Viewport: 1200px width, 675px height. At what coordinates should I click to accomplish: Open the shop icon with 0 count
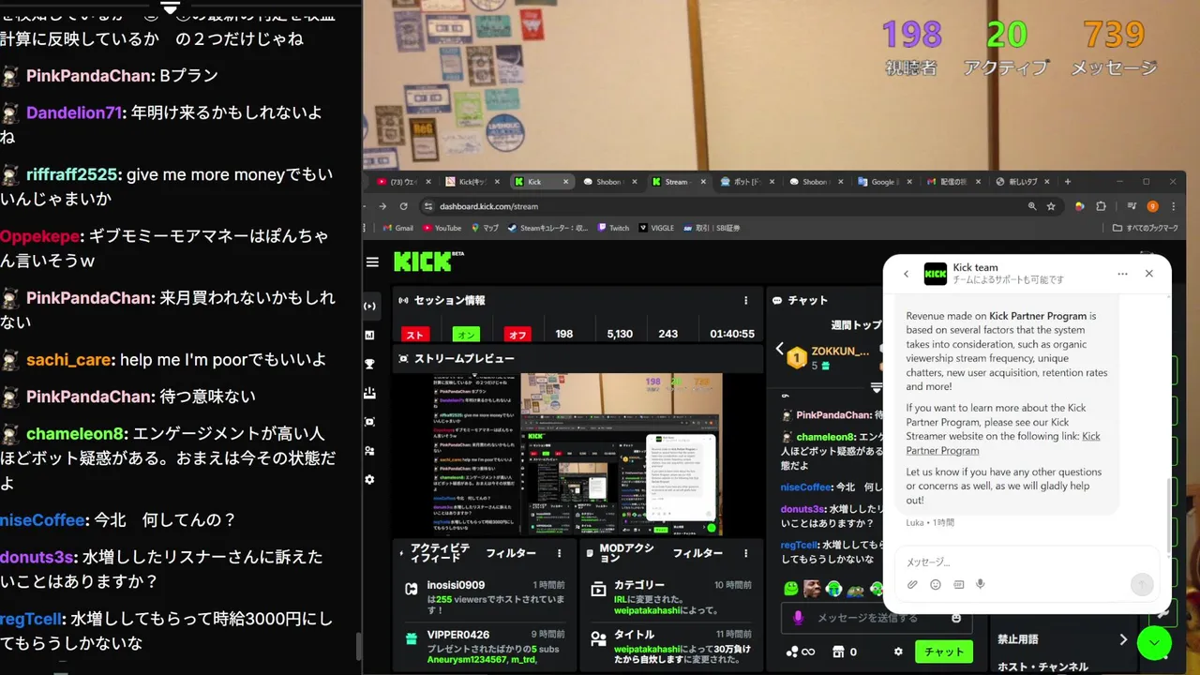pos(845,652)
